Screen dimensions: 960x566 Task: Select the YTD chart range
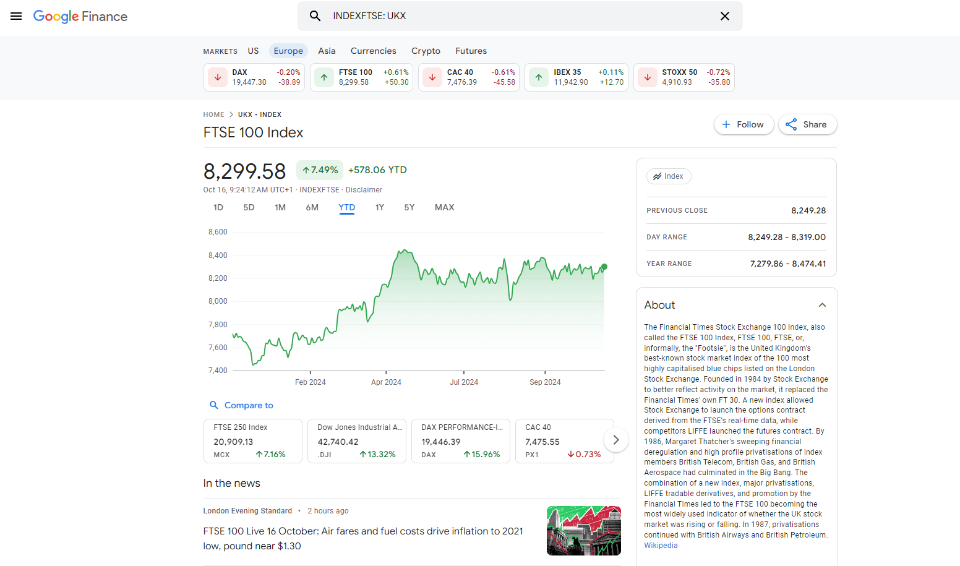coord(347,207)
